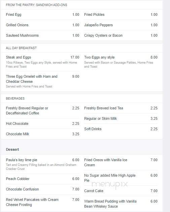The image size is (170, 212).
Task: Select Fried Pickles add-on
Action: 121,14
